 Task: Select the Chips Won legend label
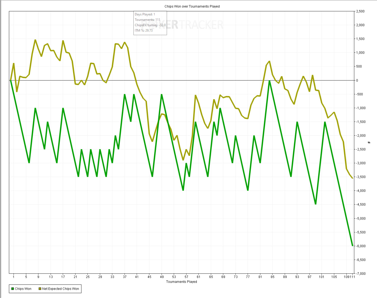[23, 289]
